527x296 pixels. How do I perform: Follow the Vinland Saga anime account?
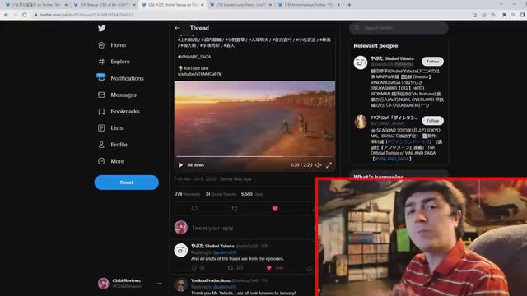click(x=432, y=121)
